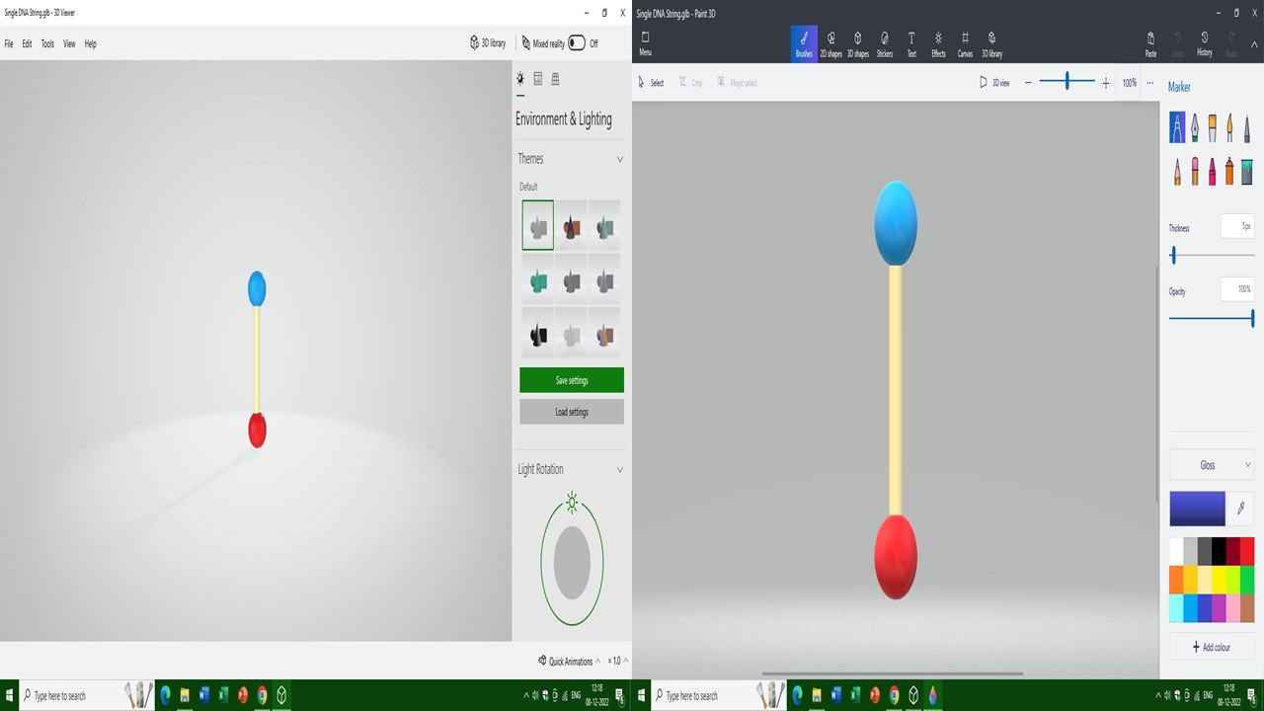This screenshot has height=711, width=1264.
Task: Click Paste in Paint 3D toolbar
Action: (1151, 43)
